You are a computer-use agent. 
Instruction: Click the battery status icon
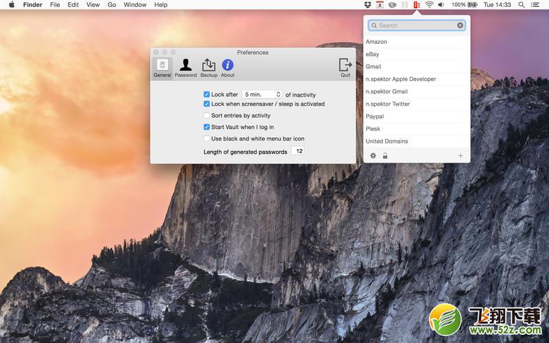pos(472,5)
